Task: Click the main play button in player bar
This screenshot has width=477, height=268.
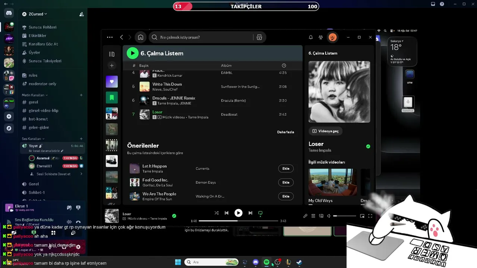Action: pyautogui.click(x=238, y=213)
